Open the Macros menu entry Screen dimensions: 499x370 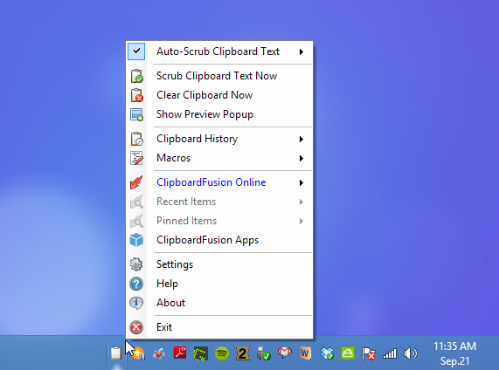[173, 158]
